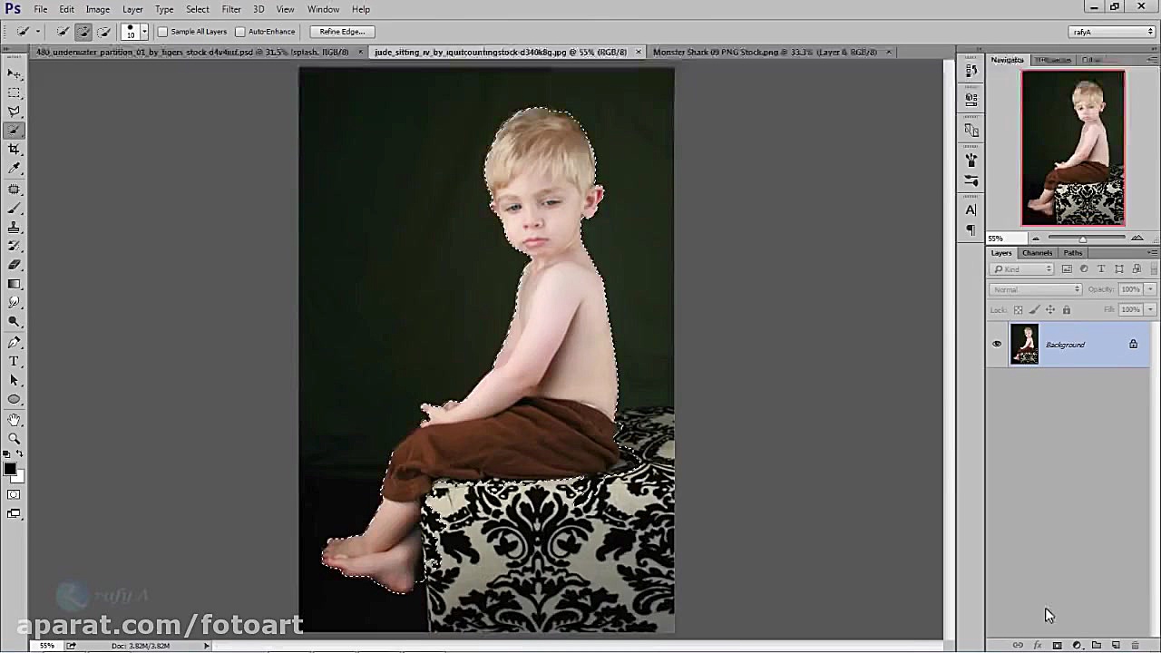Open the layer Kind filter dropdown
The height and width of the screenshot is (653, 1161).
pyautogui.click(x=1022, y=269)
